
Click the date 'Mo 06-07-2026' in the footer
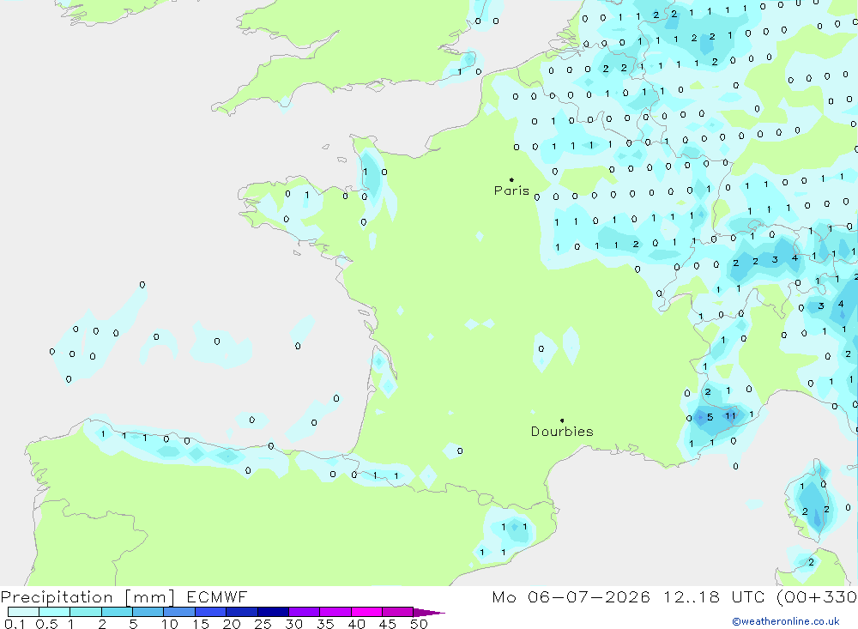click(x=571, y=597)
